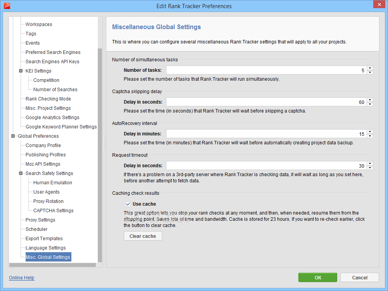Open Competition under KEI Settings
The image size is (388, 291).
(46, 80)
